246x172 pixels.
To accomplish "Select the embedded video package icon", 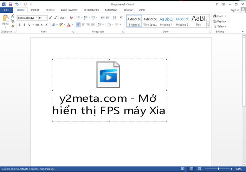I will (x=108, y=75).
